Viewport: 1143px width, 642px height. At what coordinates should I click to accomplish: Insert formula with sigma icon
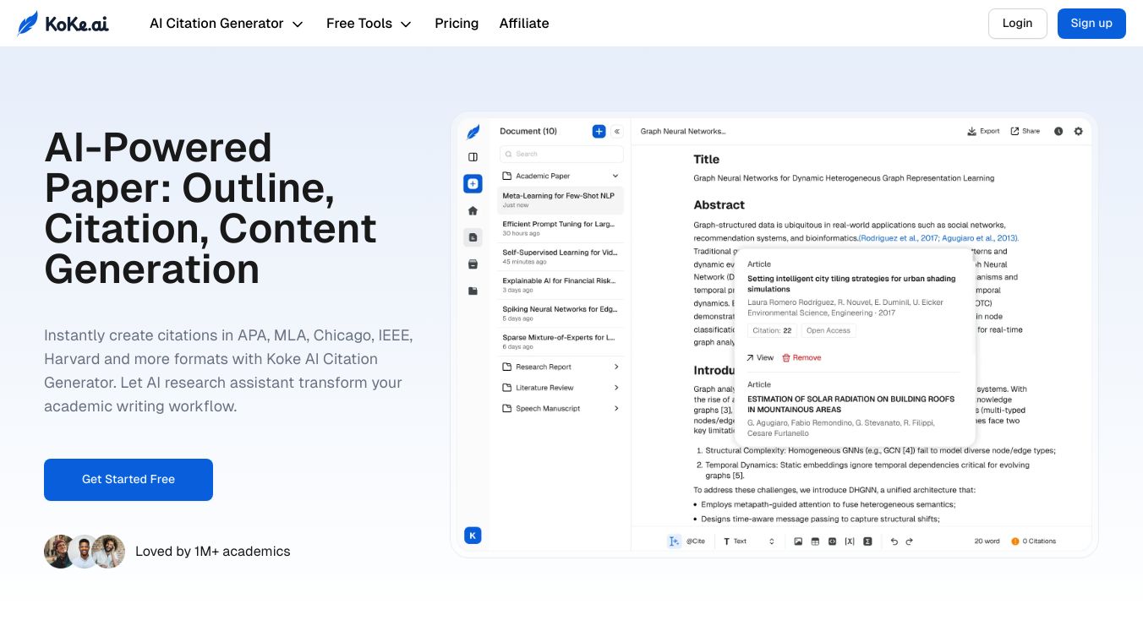click(x=867, y=541)
